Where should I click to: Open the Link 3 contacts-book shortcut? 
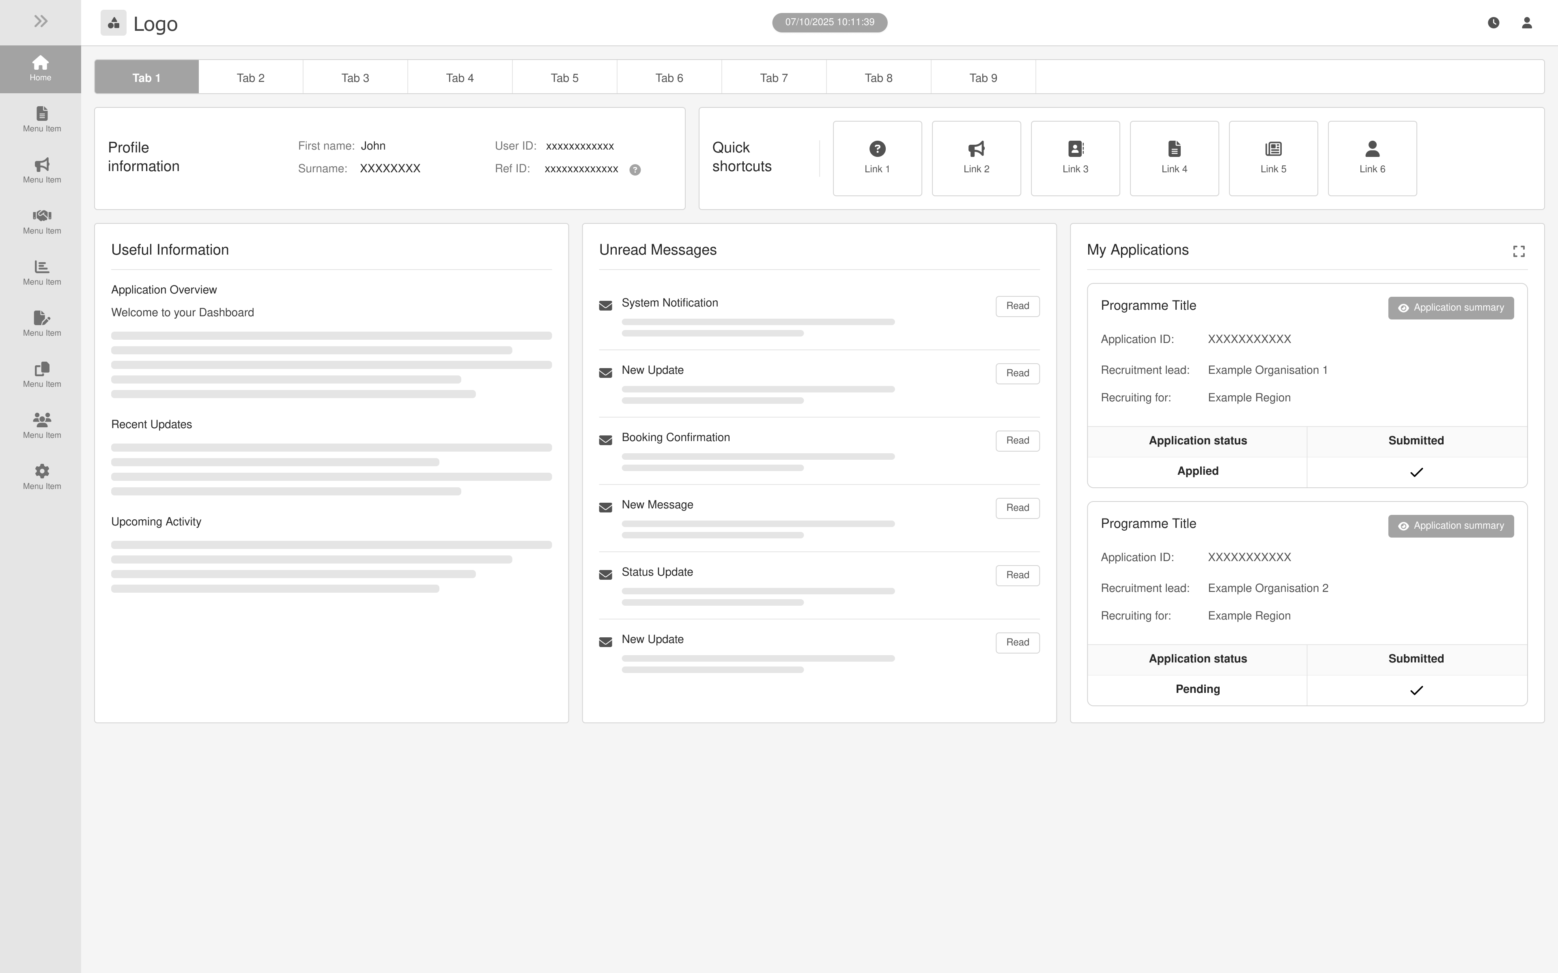tap(1075, 158)
